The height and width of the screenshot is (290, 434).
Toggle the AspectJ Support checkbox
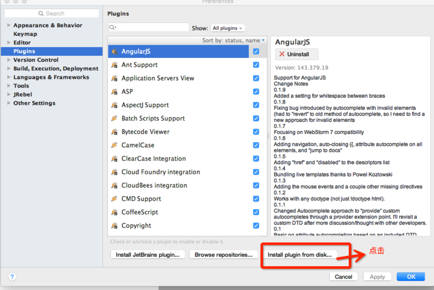(x=256, y=105)
